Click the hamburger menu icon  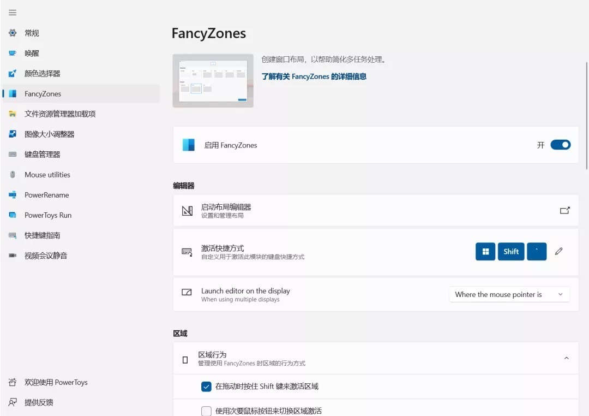13,13
